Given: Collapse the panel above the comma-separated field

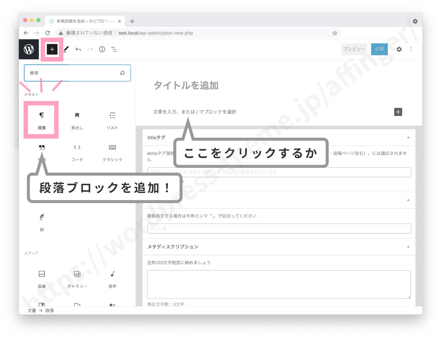Looking at the screenshot, I should click(x=408, y=200).
